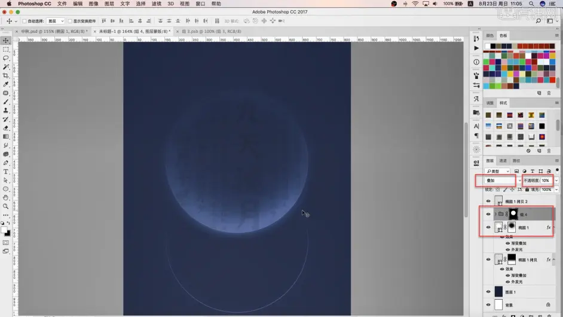This screenshot has width=563, height=317.
Task: Expand the 组 4 group chevron
Action: 495,214
